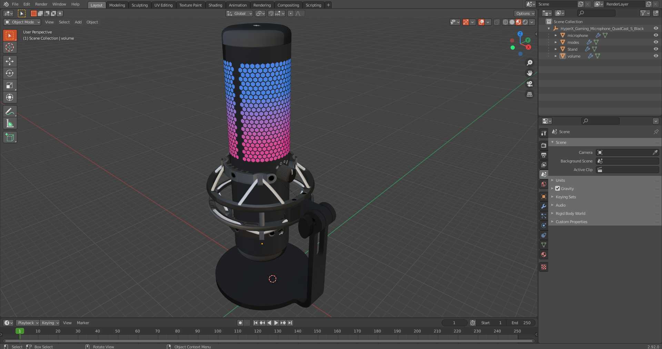Open the Playback dropdown
The height and width of the screenshot is (349, 662).
click(x=28, y=323)
